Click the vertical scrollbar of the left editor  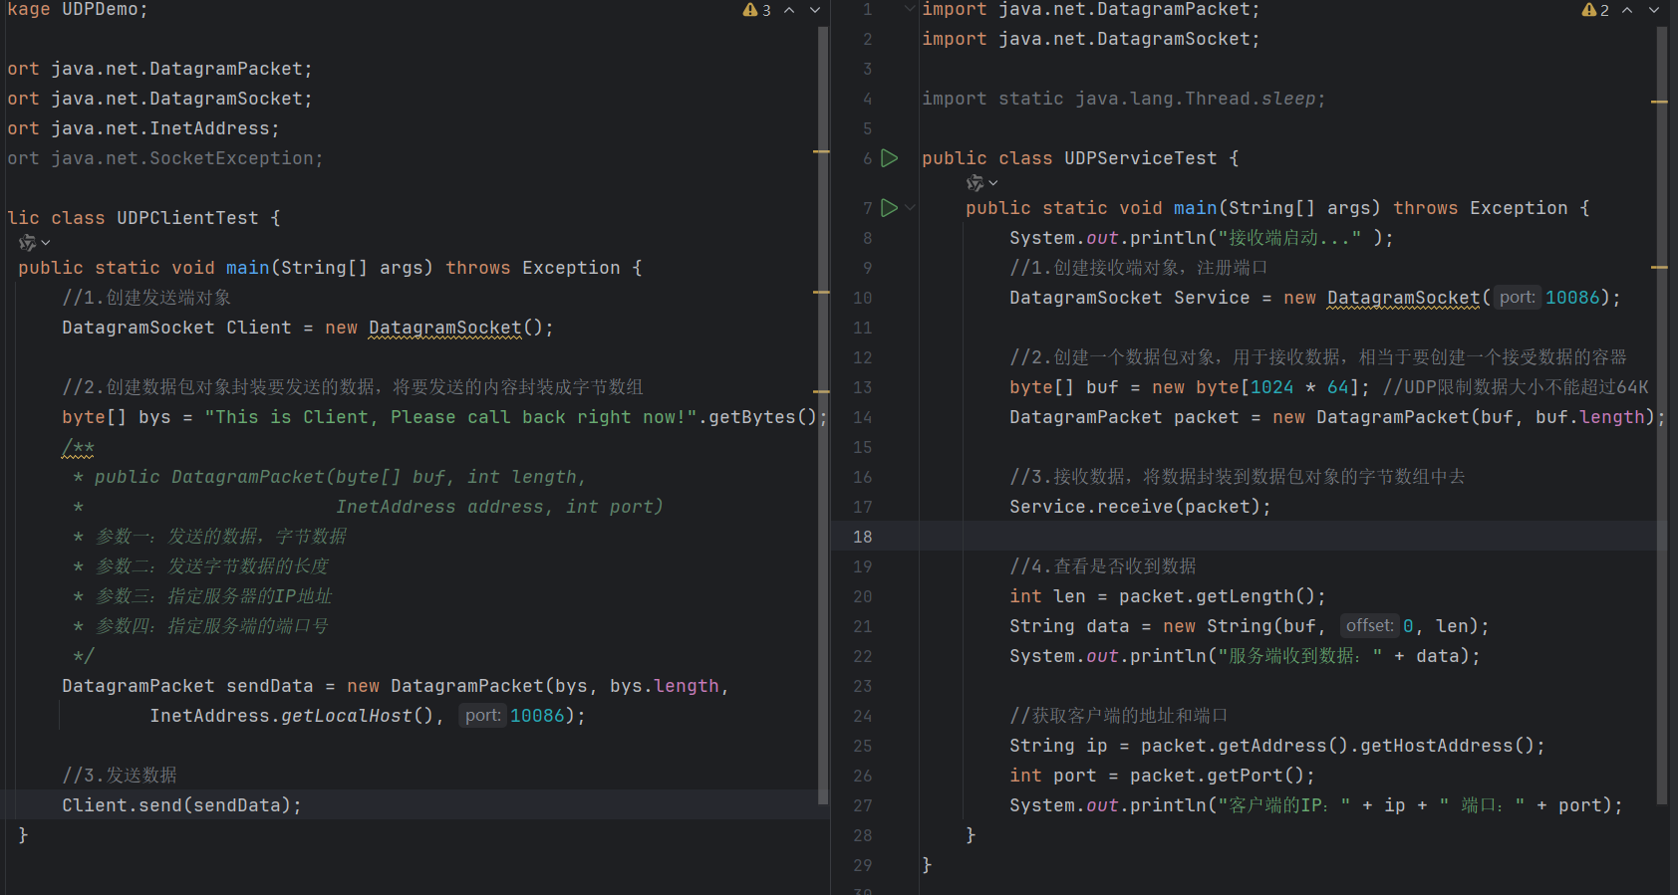pyautogui.click(x=823, y=414)
